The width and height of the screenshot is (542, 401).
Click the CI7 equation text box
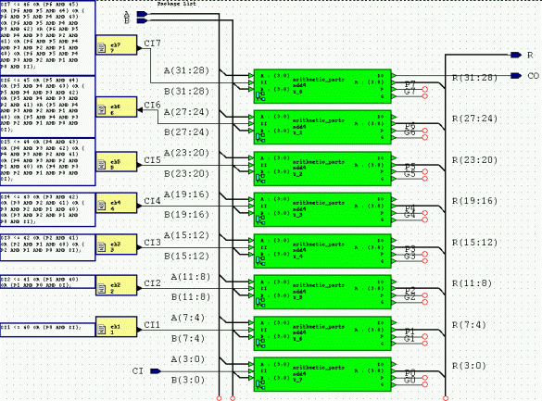click(47, 38)
